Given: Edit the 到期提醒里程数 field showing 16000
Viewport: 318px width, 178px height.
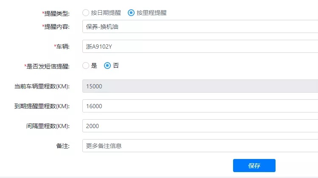Looking at the screenshot, I should pos(200,106).
